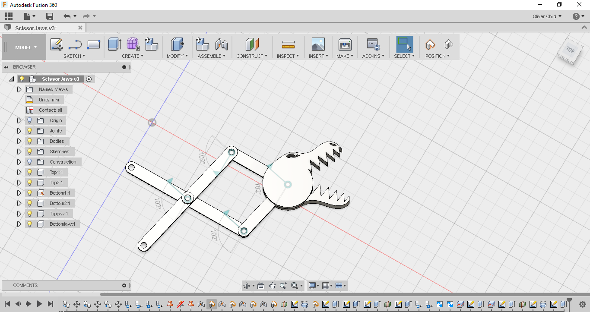The image size is (590, 312).
Task: Hide the Topjaw:1 component
Action: coord(30,214)
